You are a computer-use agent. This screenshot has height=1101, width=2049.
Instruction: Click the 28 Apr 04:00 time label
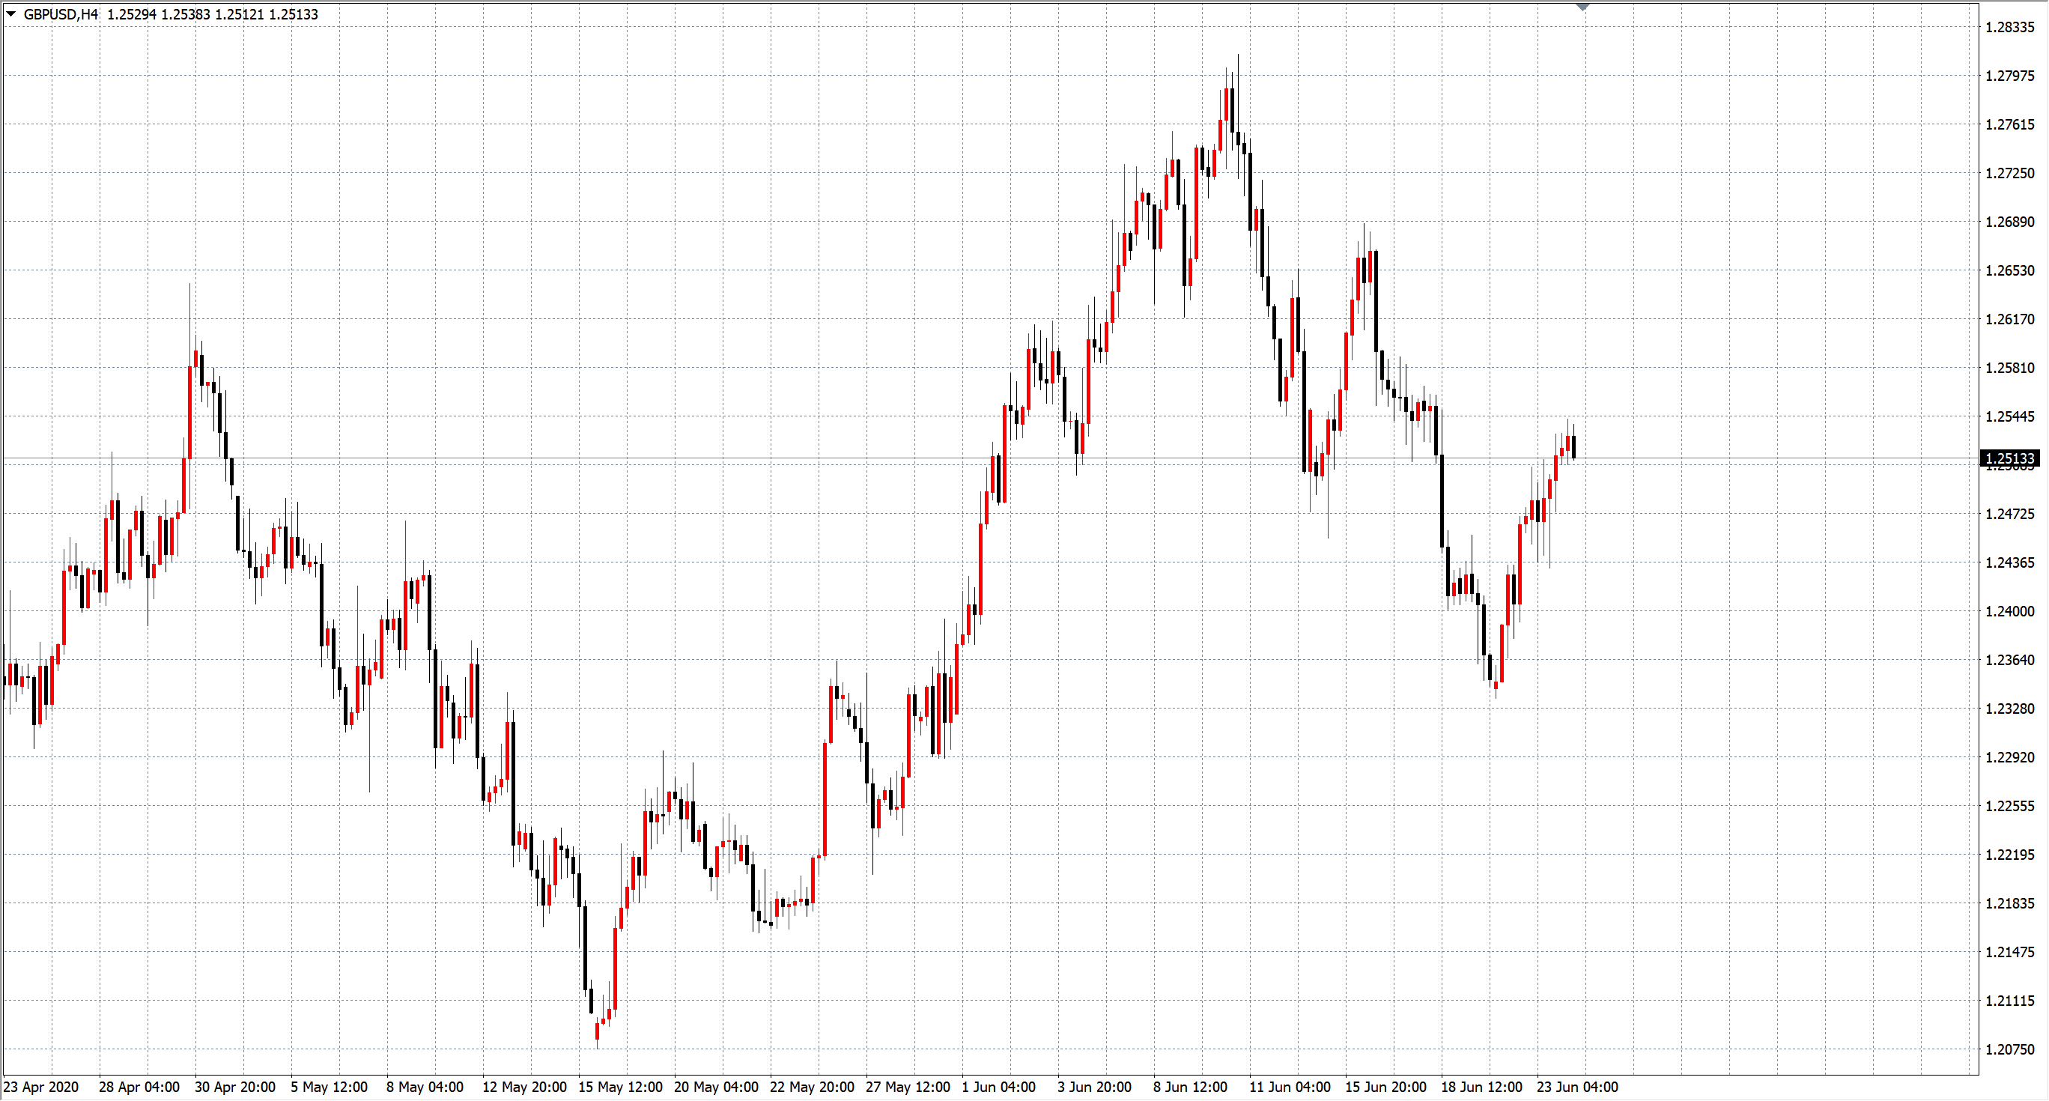point(139,1087)
